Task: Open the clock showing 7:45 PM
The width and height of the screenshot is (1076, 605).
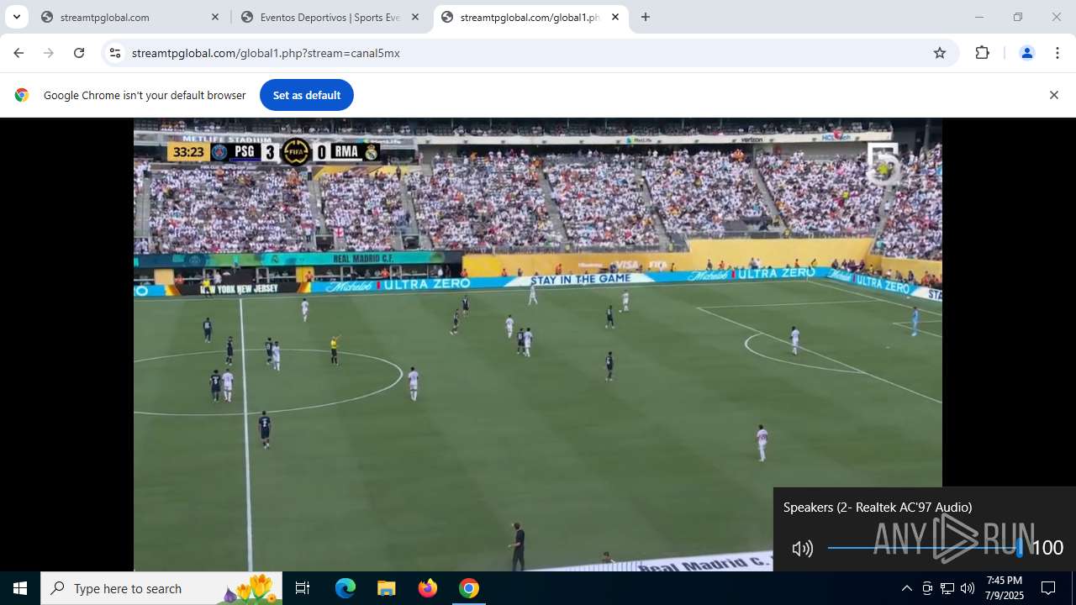Action: click(1005, 588)
